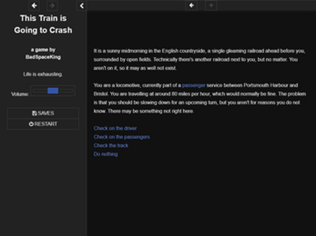Screen dimensions: 316x236
Task: Choose 'Check on the passengers'
Action: coord(122,137)
